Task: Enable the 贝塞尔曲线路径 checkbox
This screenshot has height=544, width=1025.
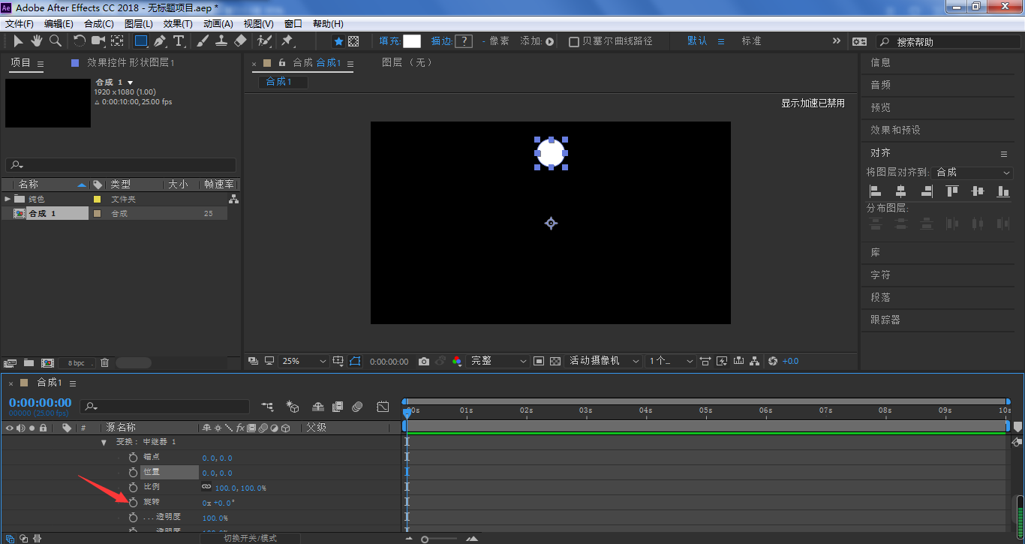Action: pos(574,42)
